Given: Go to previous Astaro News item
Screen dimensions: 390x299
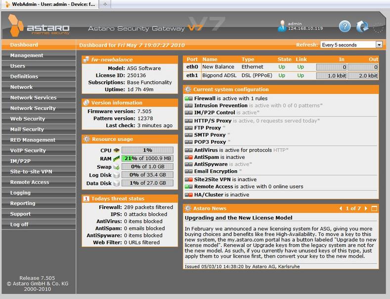Looking at the screenshot, I should [x=341, y=209].
